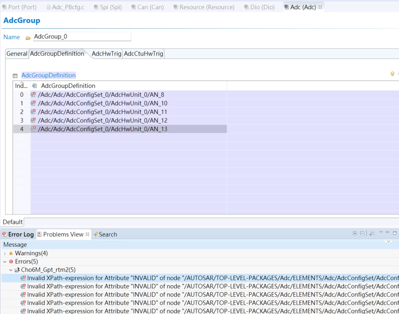Open the Search view tab
The width and height of the screenshot is (399, 314).
pyautogui.click(x=105, y=235)
